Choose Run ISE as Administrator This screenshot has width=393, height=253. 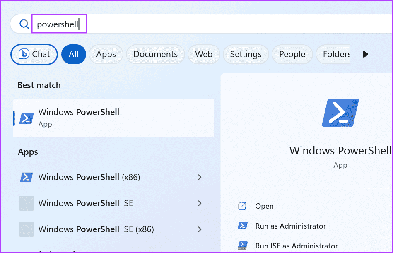[x=297, y=246]
